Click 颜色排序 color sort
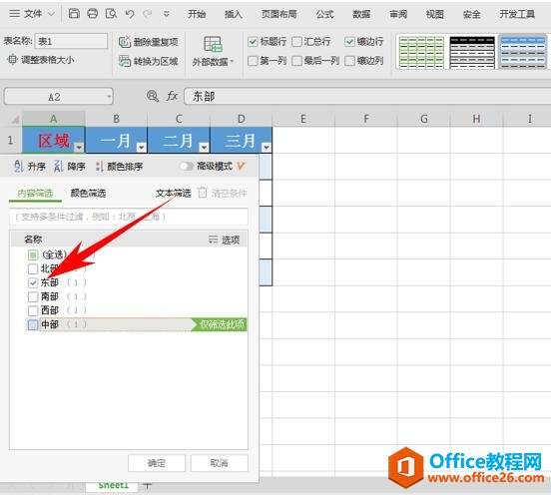This screenshot has height=495, width=551. pyautogui.click(x=119, y=167)
